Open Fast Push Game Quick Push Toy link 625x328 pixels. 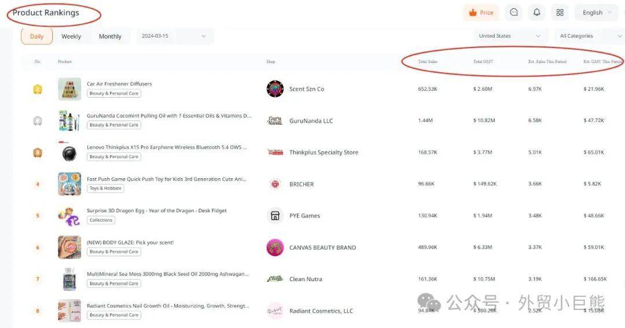coord(167,179)
